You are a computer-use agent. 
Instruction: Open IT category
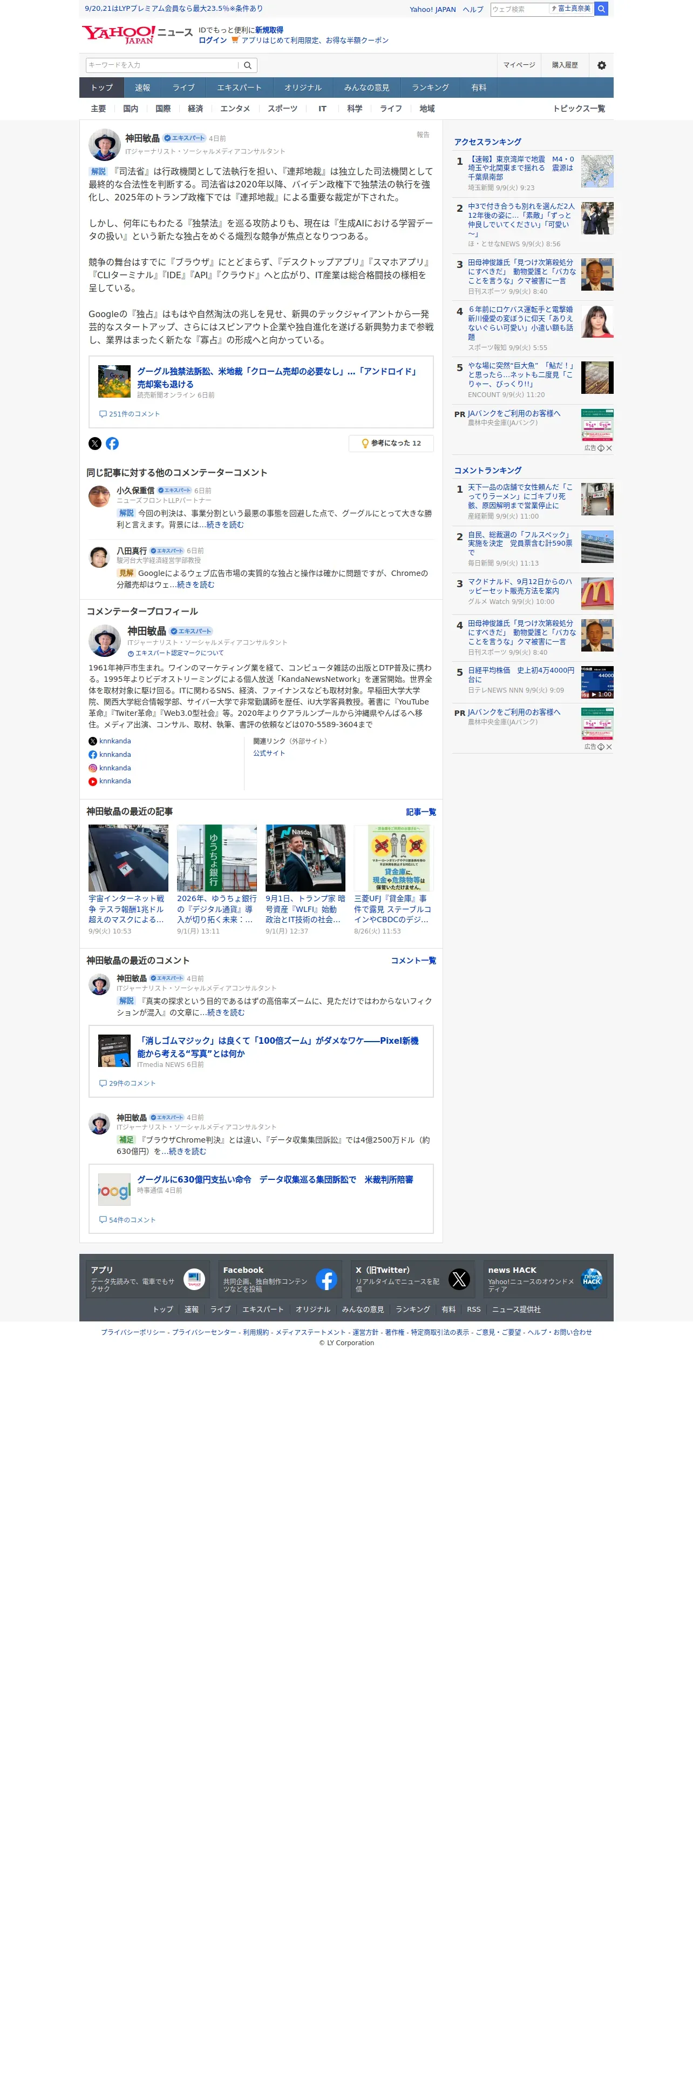point(322,109)
